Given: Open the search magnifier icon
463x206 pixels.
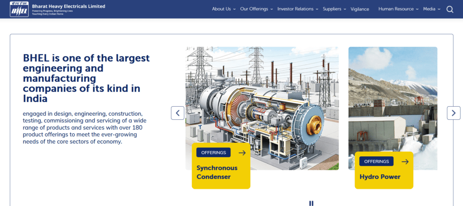Looking at the screenshot, I should click(x=449, y=9).
